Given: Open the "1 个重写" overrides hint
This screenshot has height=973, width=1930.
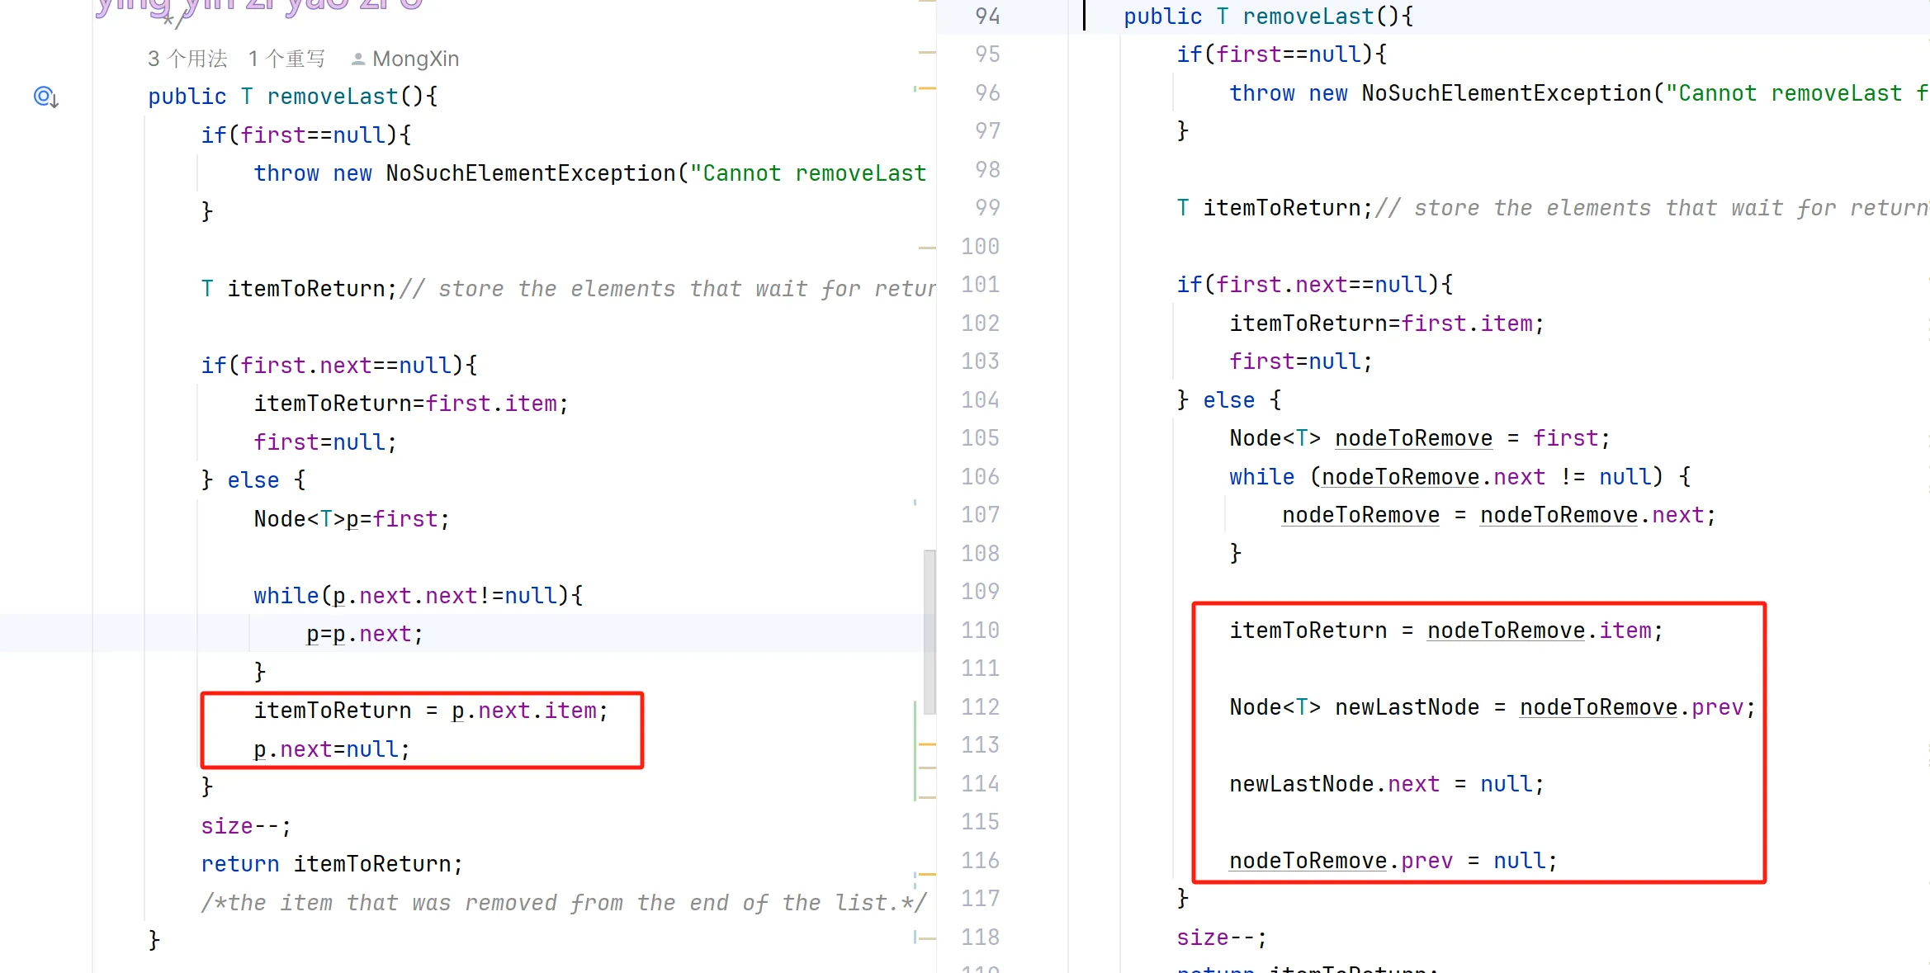Looking at the screenshot, I should (x=286, y=59).
